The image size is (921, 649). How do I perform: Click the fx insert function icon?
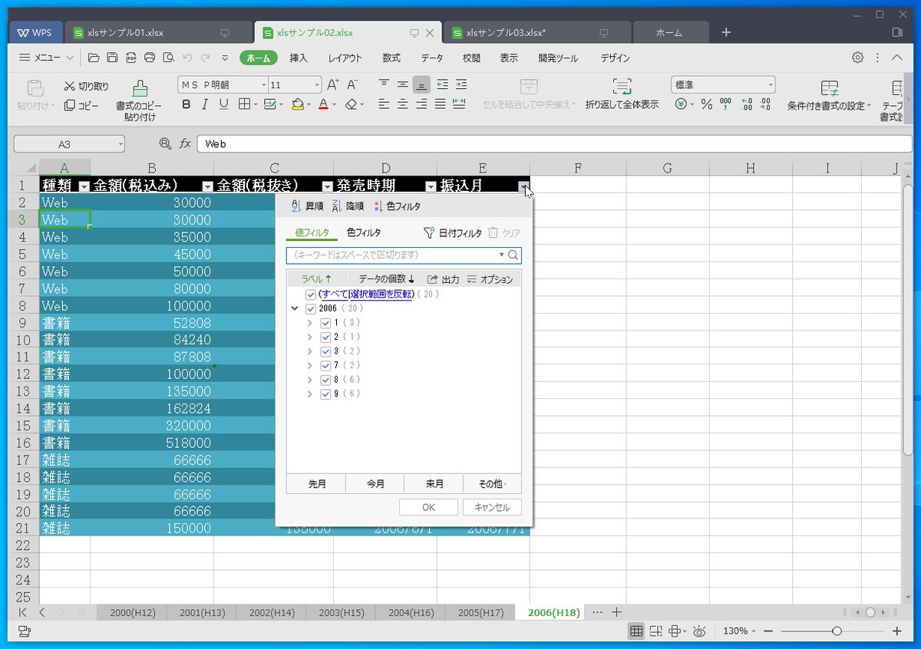pyautogui.click(x=185, y=143)
